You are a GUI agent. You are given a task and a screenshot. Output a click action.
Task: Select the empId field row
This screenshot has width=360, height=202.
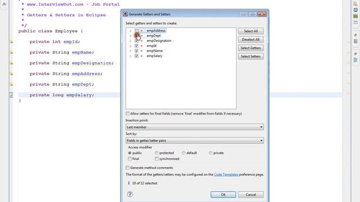[x=151, y=46]
